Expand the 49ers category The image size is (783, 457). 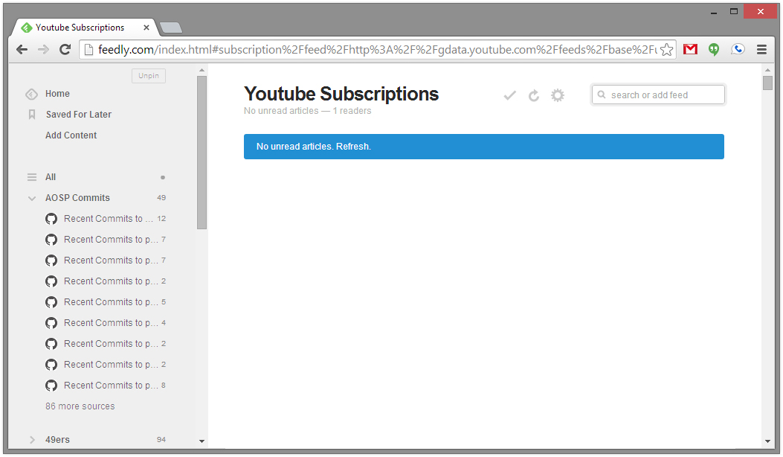pyautogui.click(x=32, y=440)
